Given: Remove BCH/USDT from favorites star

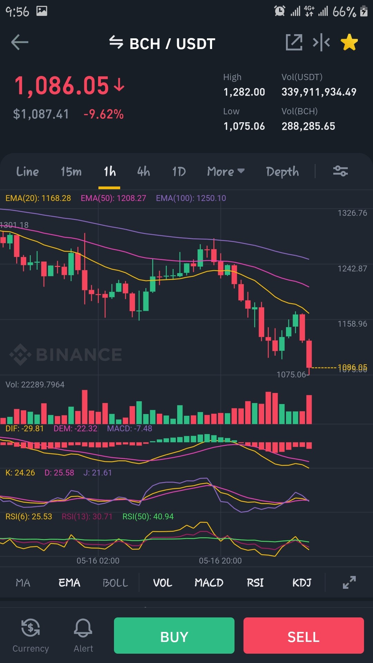Looking at the screenshot, I should [x=349, y=42].
